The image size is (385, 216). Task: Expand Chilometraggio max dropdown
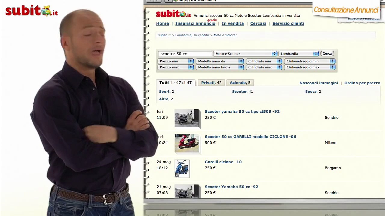click(x=310, y=67)
